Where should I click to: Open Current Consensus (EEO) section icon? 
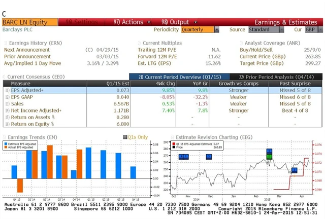click(5, 77)
